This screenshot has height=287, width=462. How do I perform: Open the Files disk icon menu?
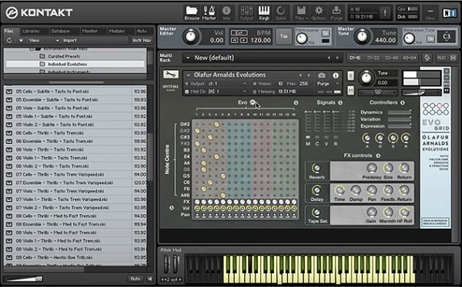click(x=301, y=13)
